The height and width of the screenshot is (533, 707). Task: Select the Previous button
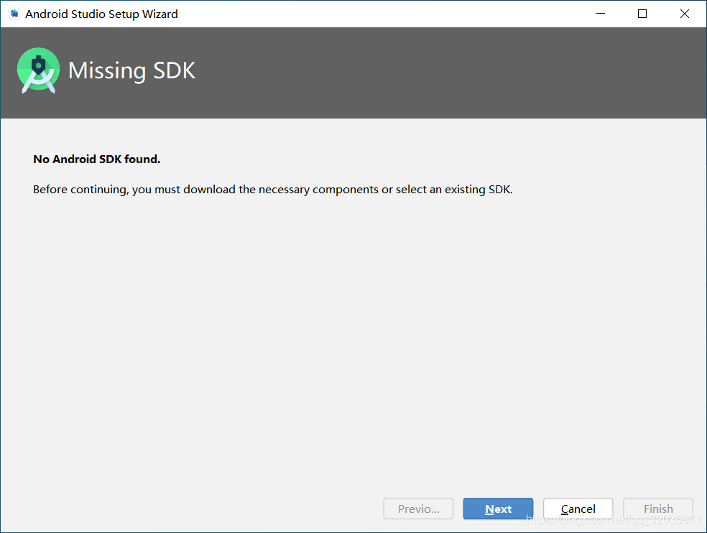tap(418, 509)
